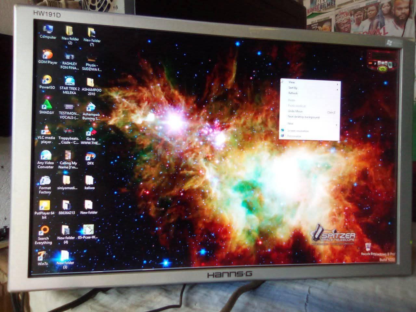Open Search Everything shortcut
The height and width of the screenshot is (312, 416).
43,235
